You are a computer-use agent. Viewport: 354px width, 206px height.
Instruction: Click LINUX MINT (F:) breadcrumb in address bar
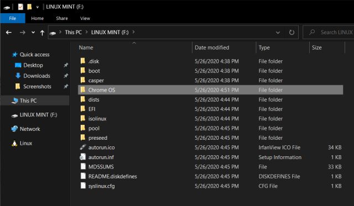(x=110, y=32)
